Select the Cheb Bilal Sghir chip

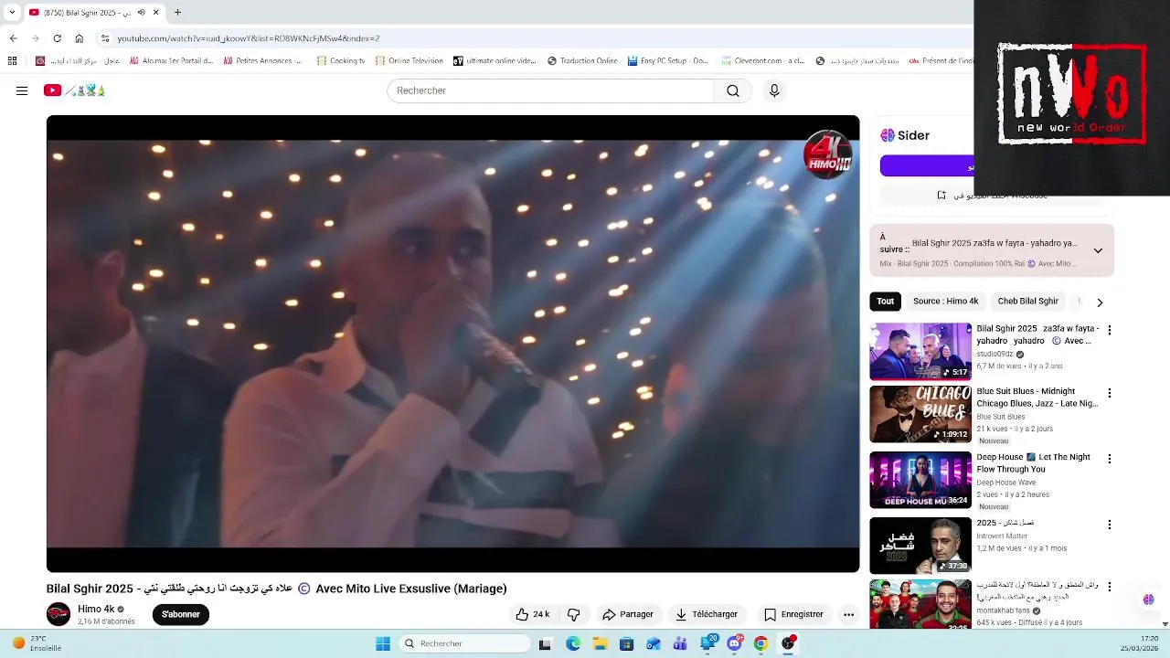[1027, 302]
